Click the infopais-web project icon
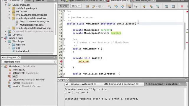The image size is (189, 106). pyautogui.click(x=6, y=38)
